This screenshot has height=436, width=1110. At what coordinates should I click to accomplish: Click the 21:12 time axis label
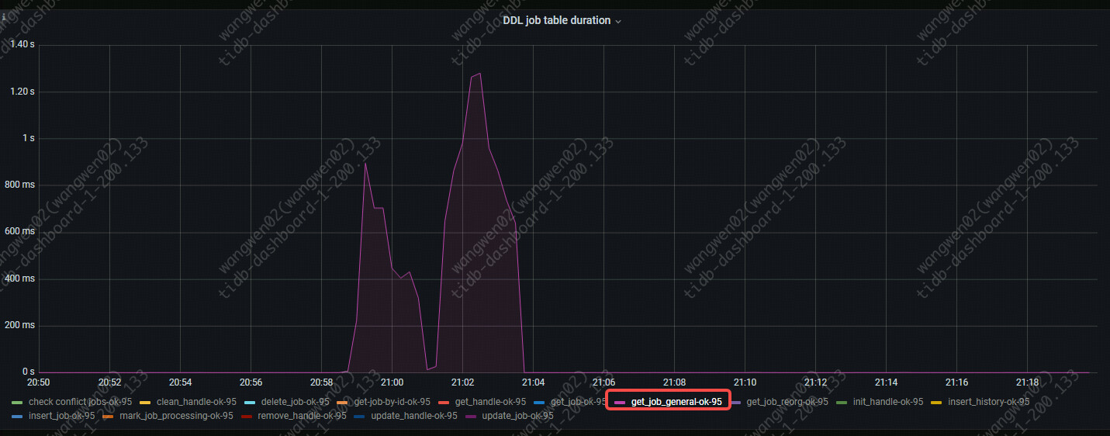tap(815, 383)
